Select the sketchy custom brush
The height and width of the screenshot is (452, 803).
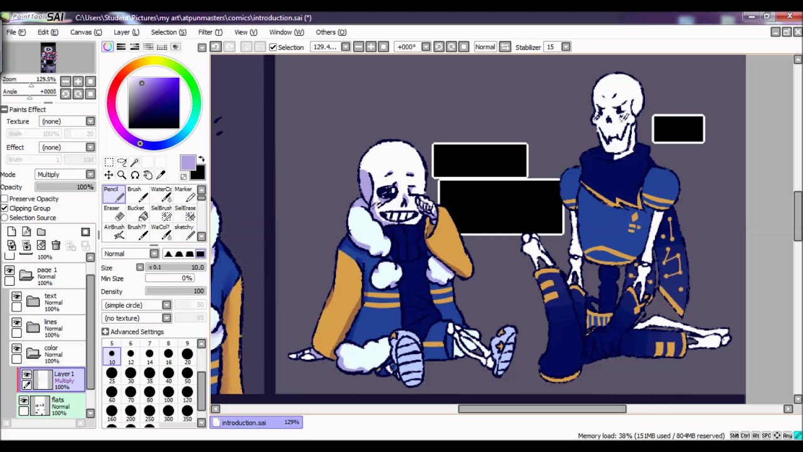184,232
